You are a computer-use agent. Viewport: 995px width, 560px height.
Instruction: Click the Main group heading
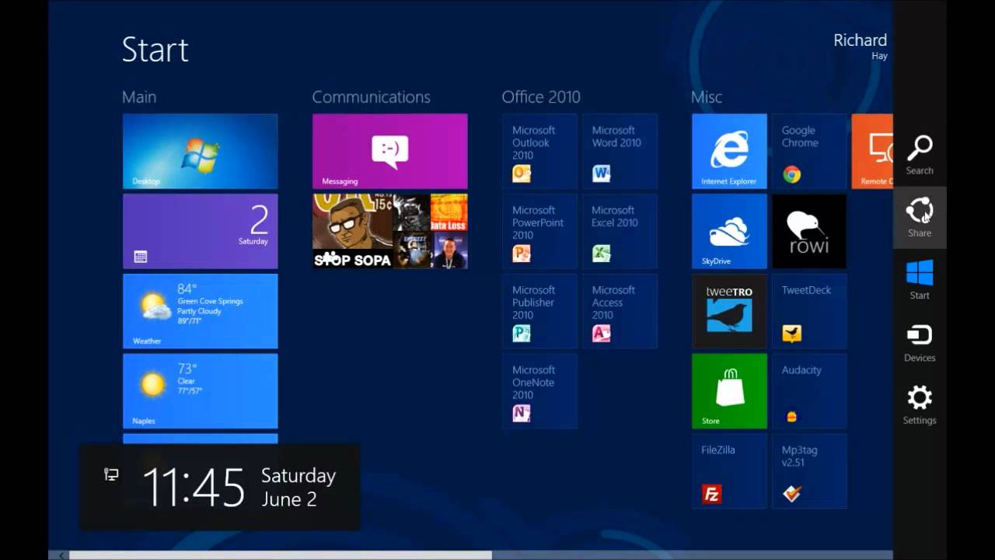coord(139,97)
